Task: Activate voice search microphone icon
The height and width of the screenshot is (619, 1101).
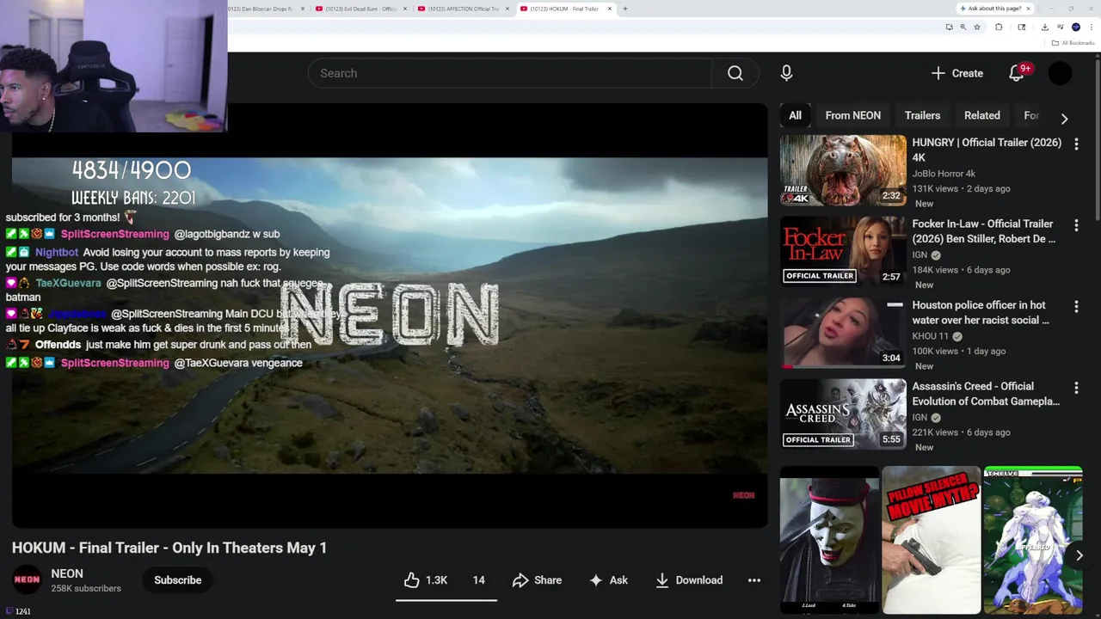Action: 786,73
